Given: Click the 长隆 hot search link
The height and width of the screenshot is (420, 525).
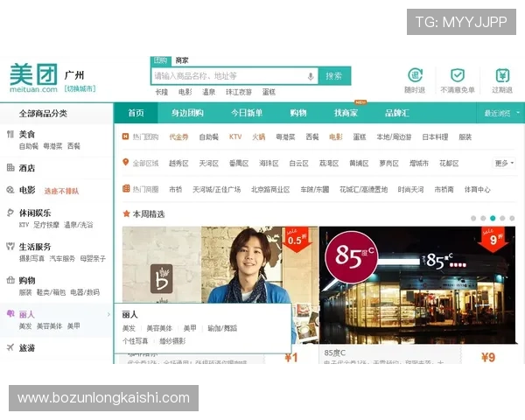Looking at the screenshot, I should (x=162, y=92).
